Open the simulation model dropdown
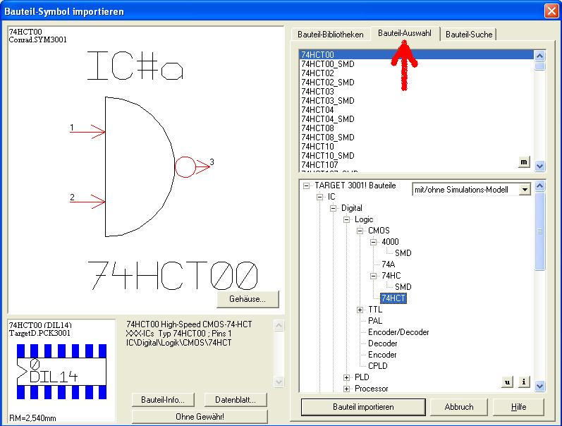The height and width of the screenshot is (426, 562). [524, 190]
